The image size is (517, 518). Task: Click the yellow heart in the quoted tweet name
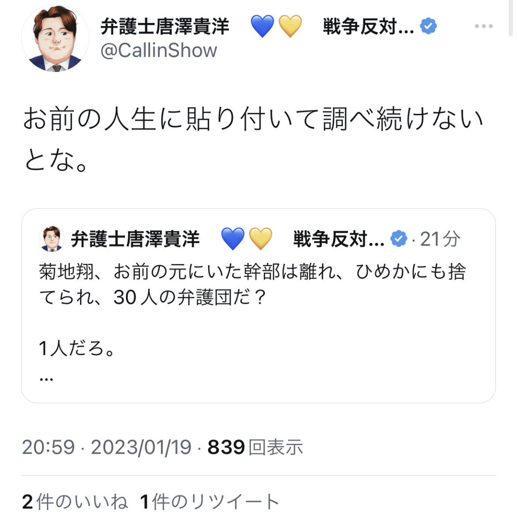pos(261,239)
